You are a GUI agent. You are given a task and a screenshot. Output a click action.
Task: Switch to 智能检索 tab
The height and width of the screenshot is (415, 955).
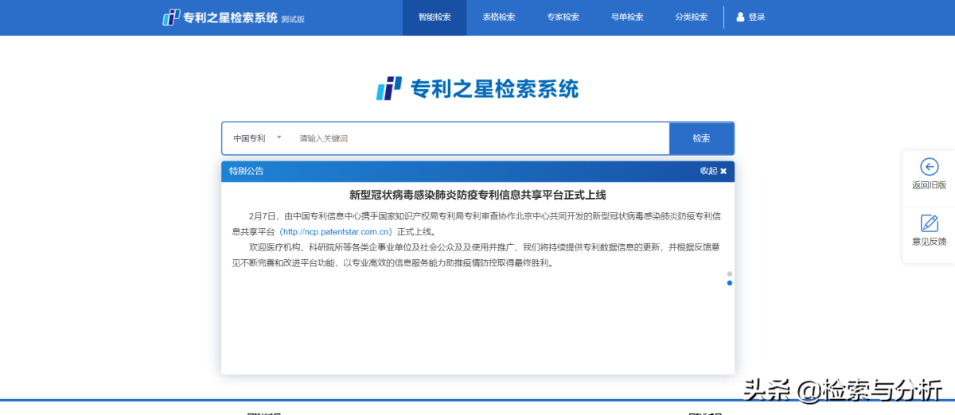click(435, 17)
